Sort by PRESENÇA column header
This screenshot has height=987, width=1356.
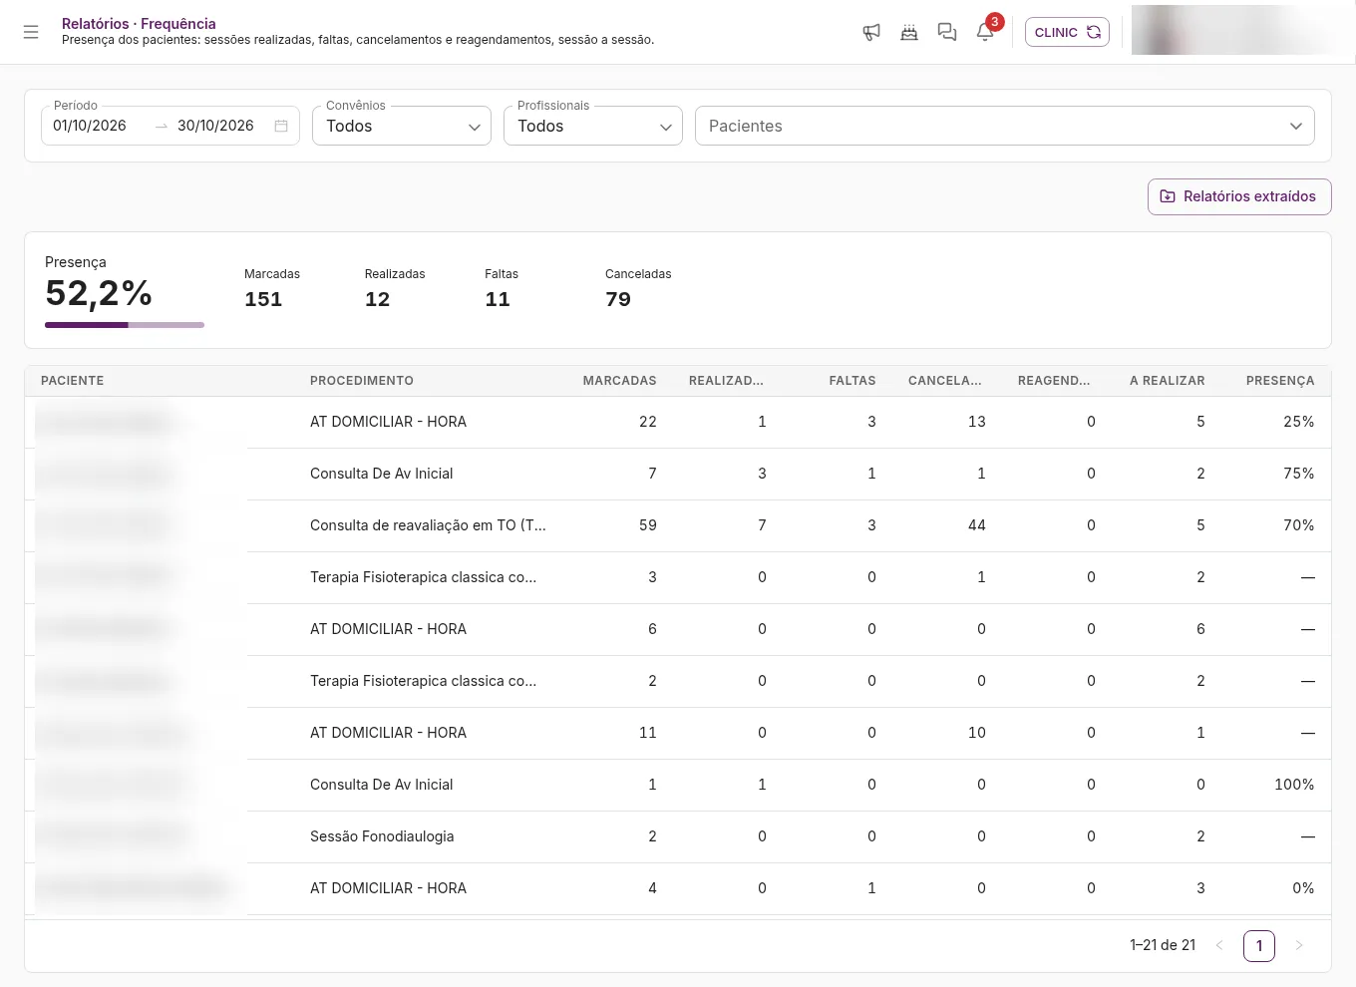pos(1280,381)
